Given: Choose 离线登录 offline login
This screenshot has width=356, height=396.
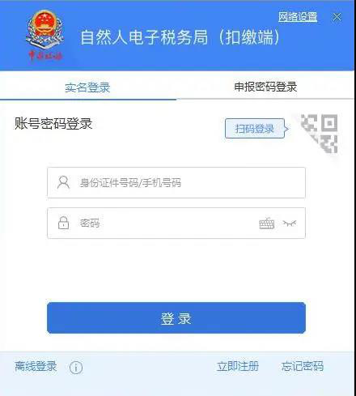Looking at the screenshot, I should point(36,366).
